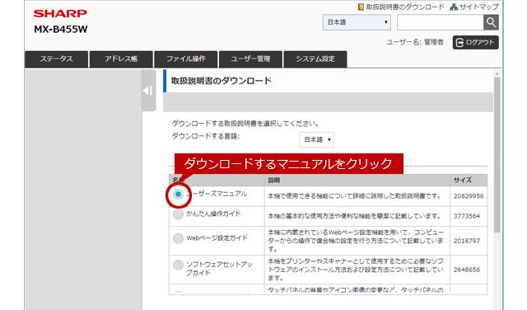
Task: Select かんたん操作ガイド radio button
Action: pyautogui.click(x=178, y=214)
